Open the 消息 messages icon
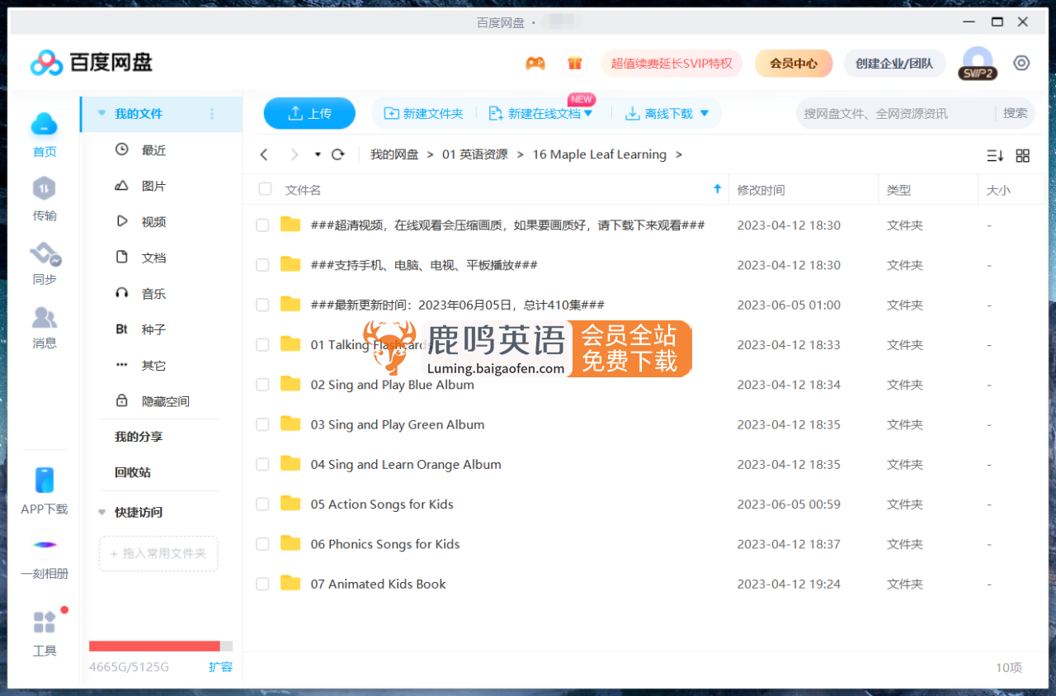 pos(45,317)
